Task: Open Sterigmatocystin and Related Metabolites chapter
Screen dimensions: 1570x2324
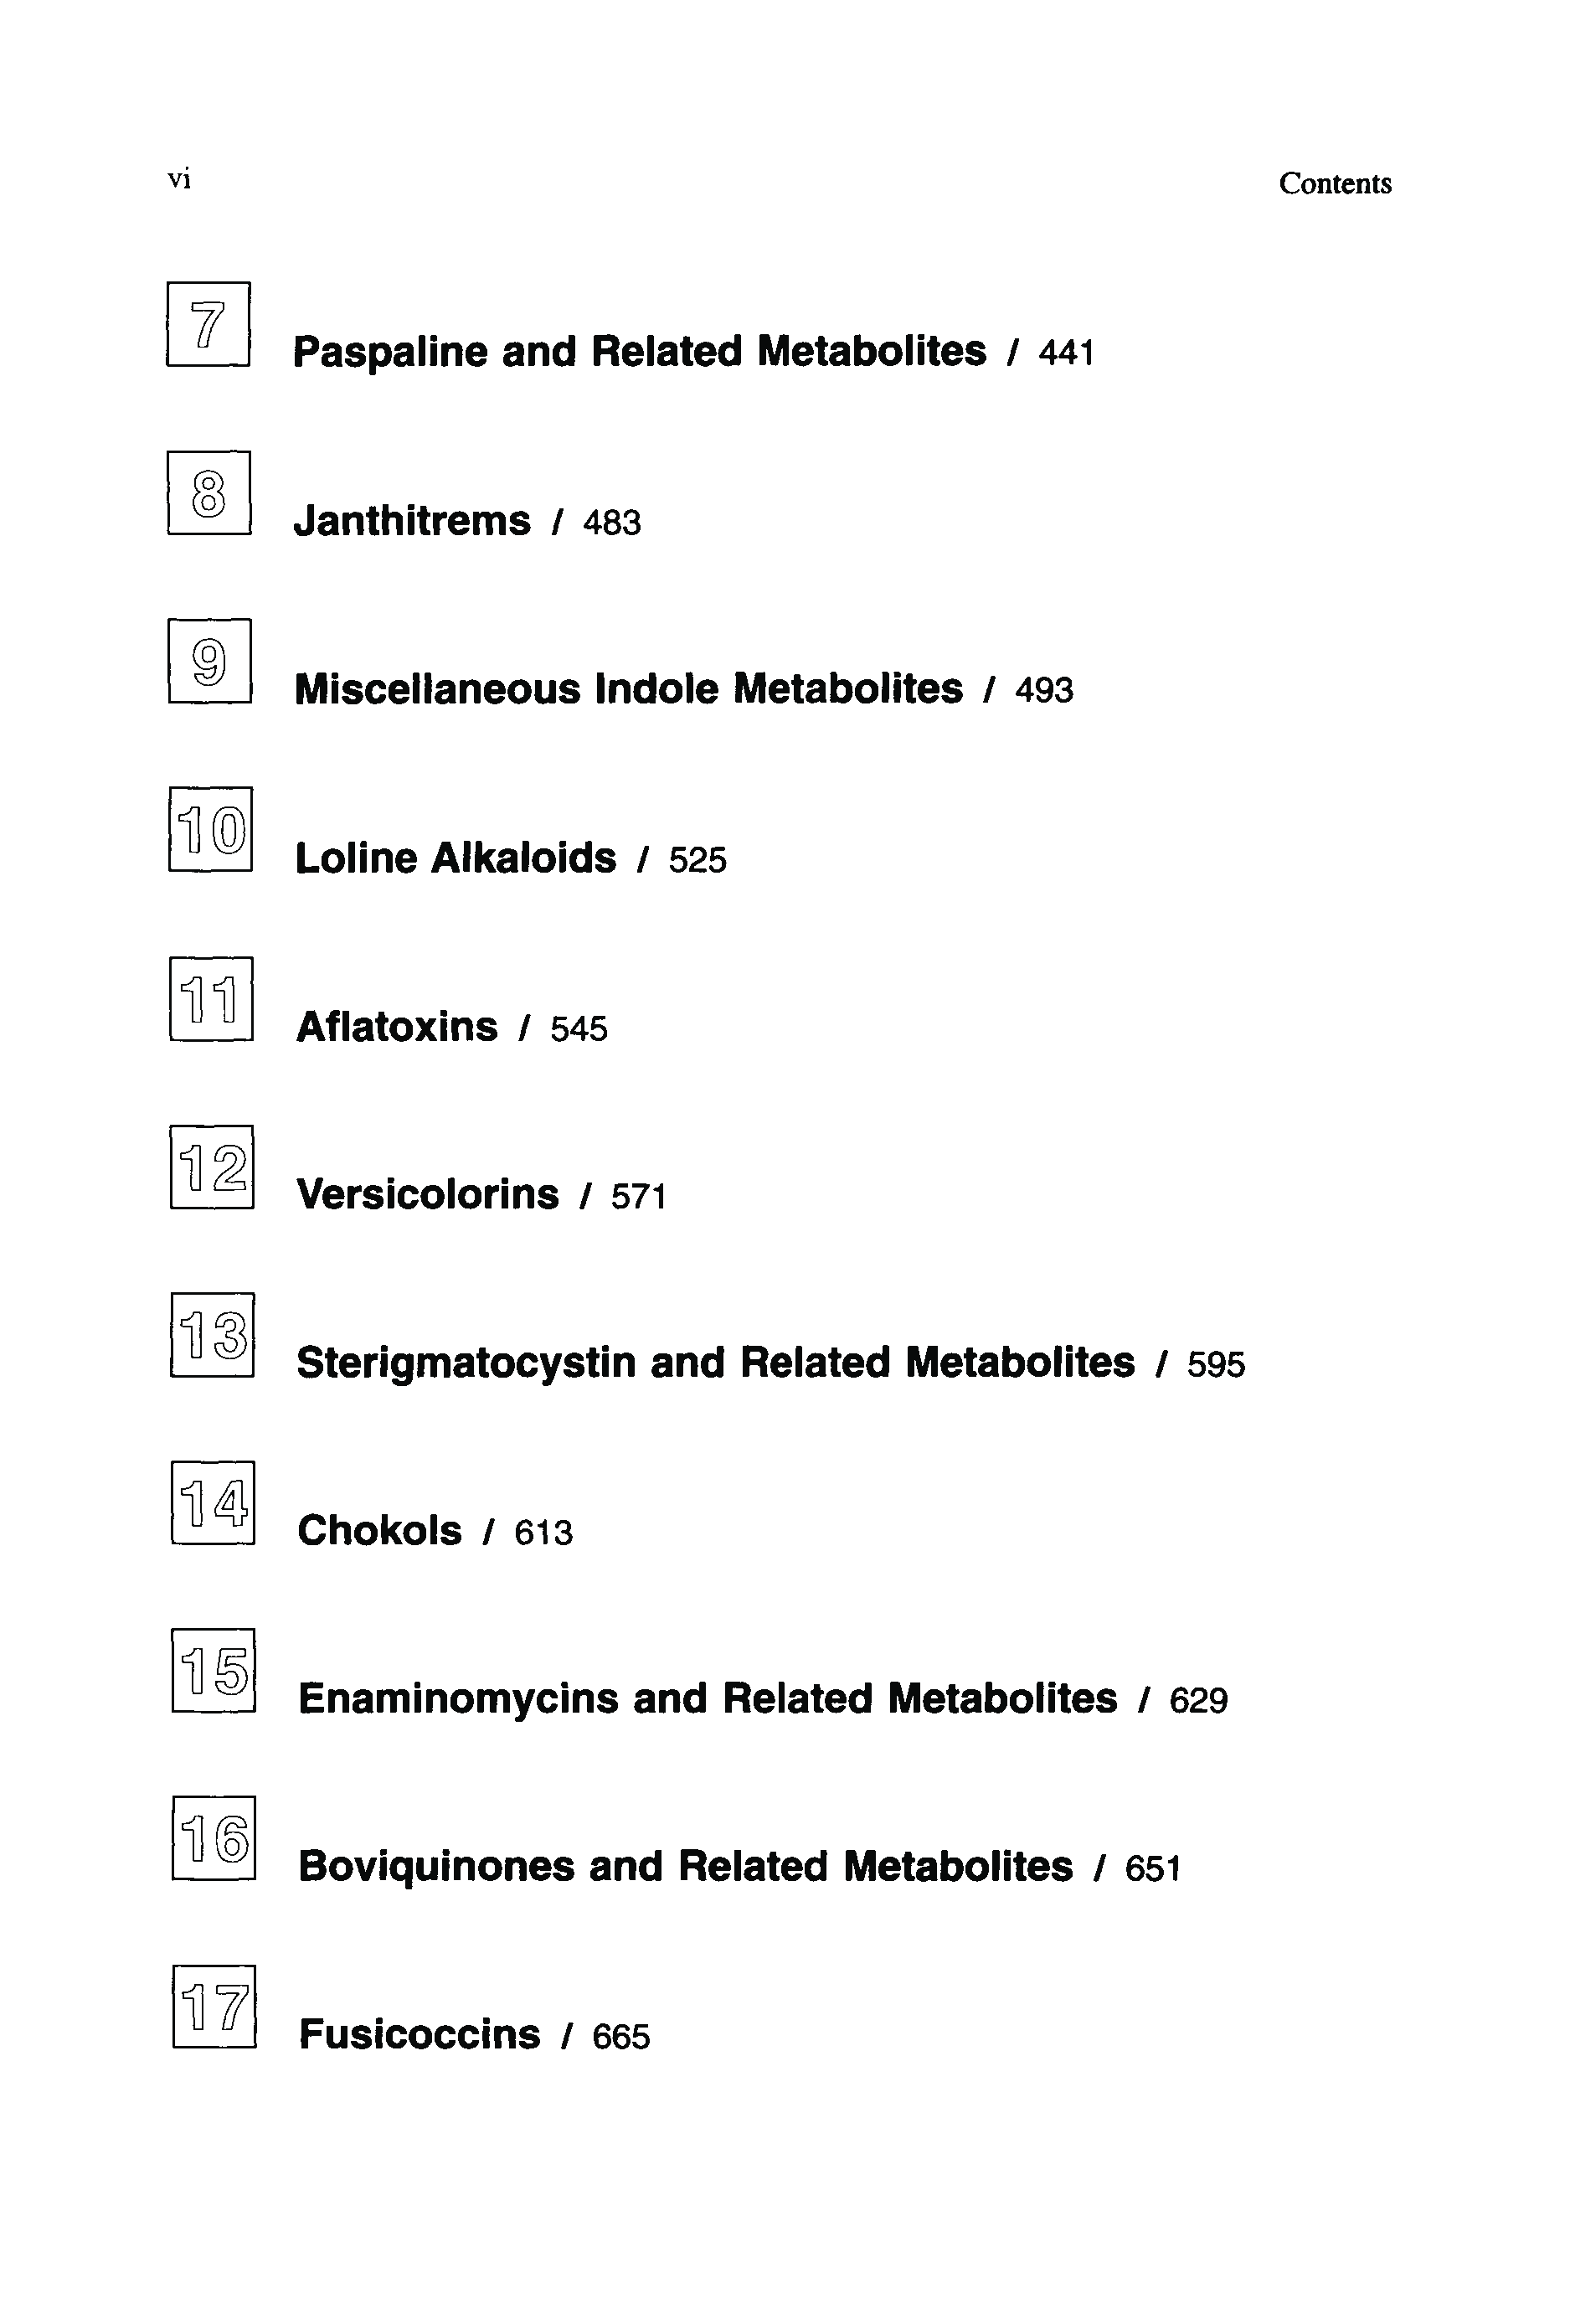Action: (715, 1363)
